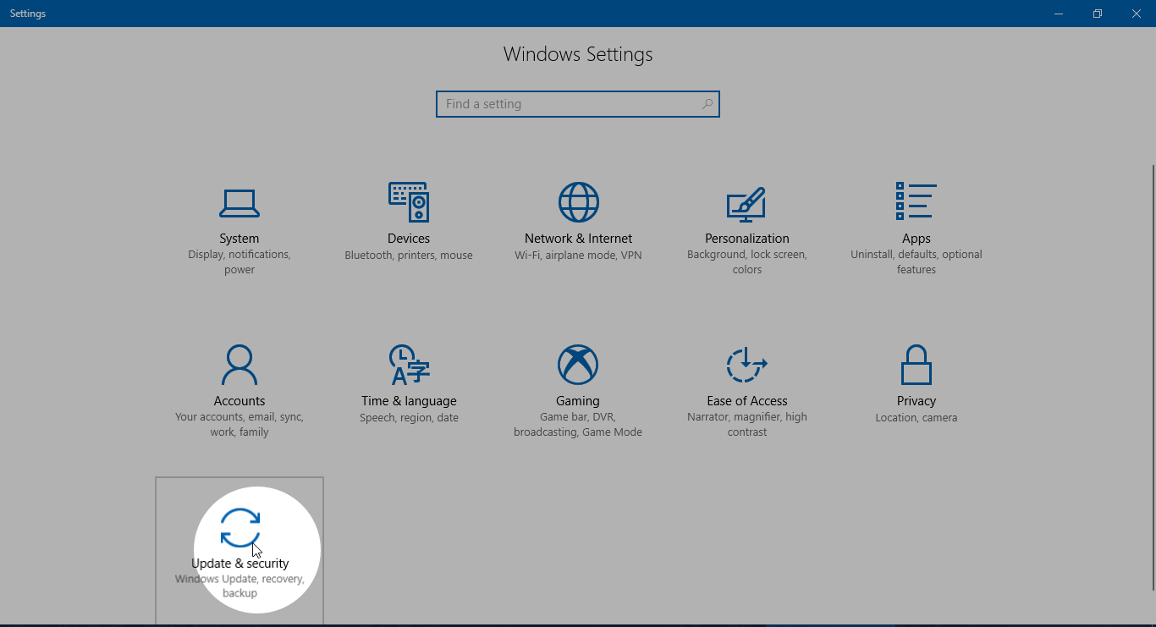Click the Accounts label text
This screenshot has height=627, width=1156.
239,401
